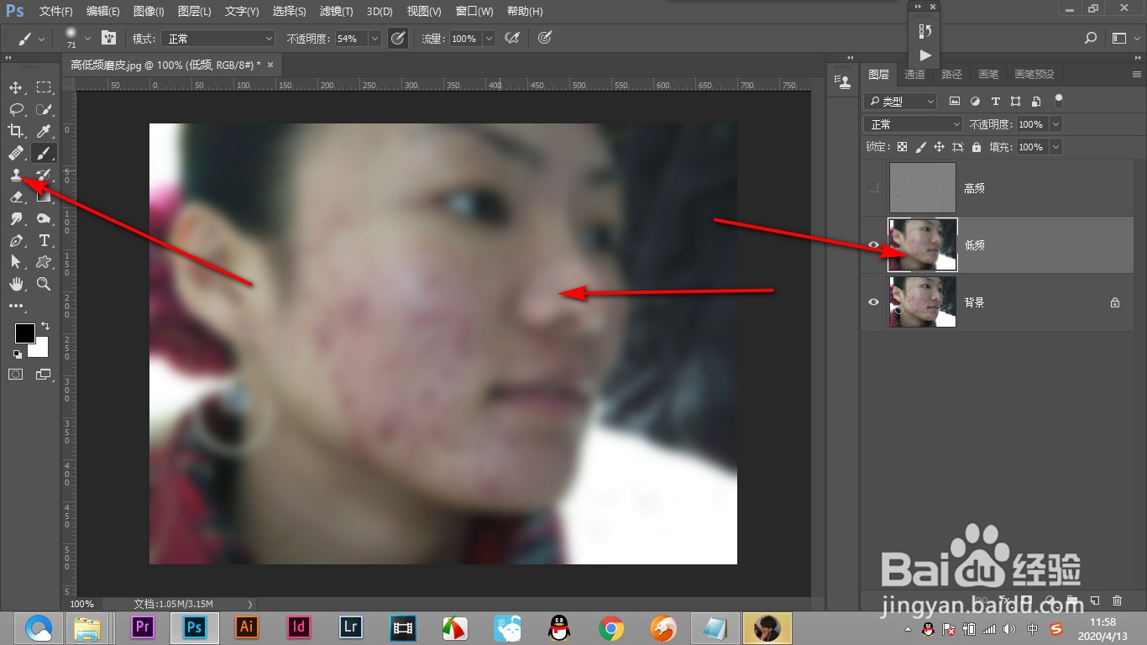Viewport: 1147px width, 645px height.
Task: Select the Clone Stamp tool
Action: (15, 176)
